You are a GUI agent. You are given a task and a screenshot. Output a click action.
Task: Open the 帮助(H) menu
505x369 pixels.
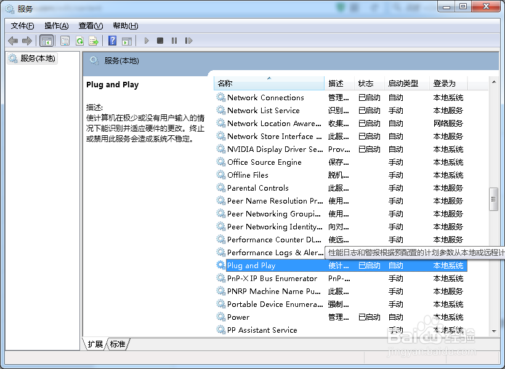click(125, 26)
